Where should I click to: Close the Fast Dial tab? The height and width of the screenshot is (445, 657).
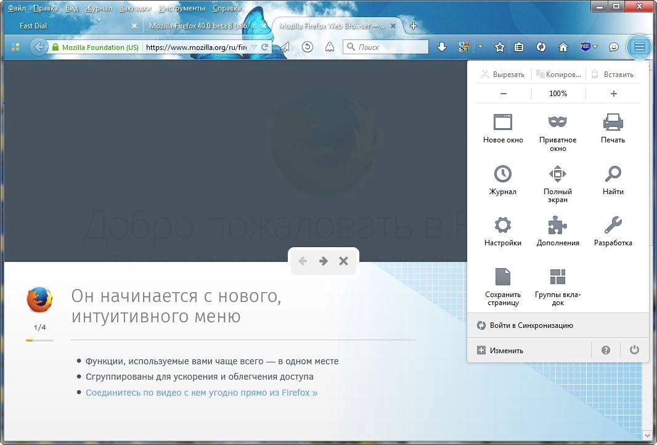click(134, 26)
